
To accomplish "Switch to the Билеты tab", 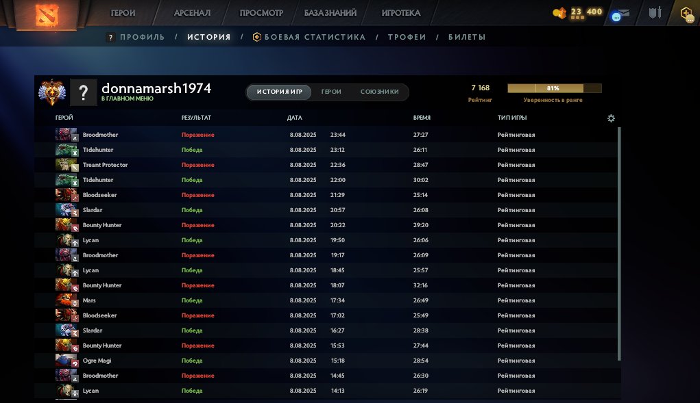I will pos(467,37).
